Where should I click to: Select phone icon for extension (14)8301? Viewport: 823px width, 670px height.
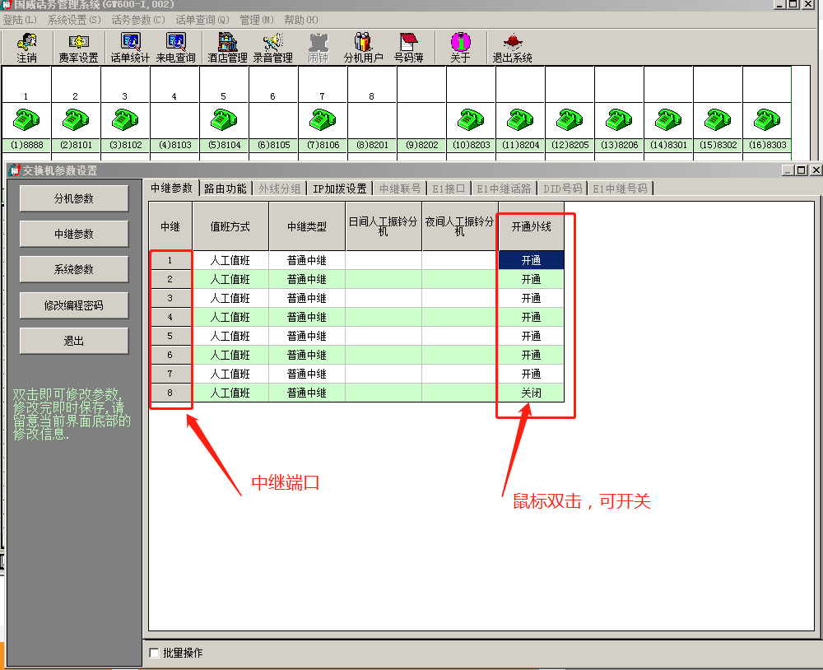(x=668, y=119)
